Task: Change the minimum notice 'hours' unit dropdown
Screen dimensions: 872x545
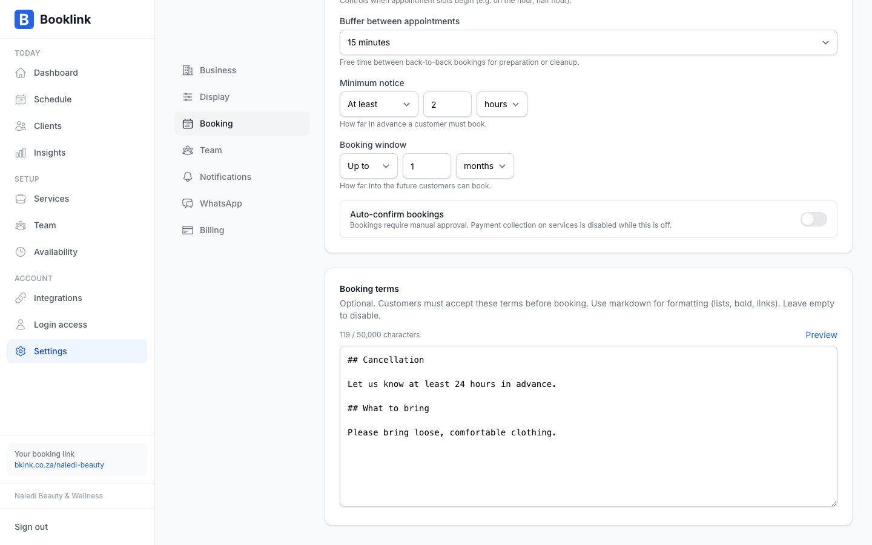Action: 502,104
